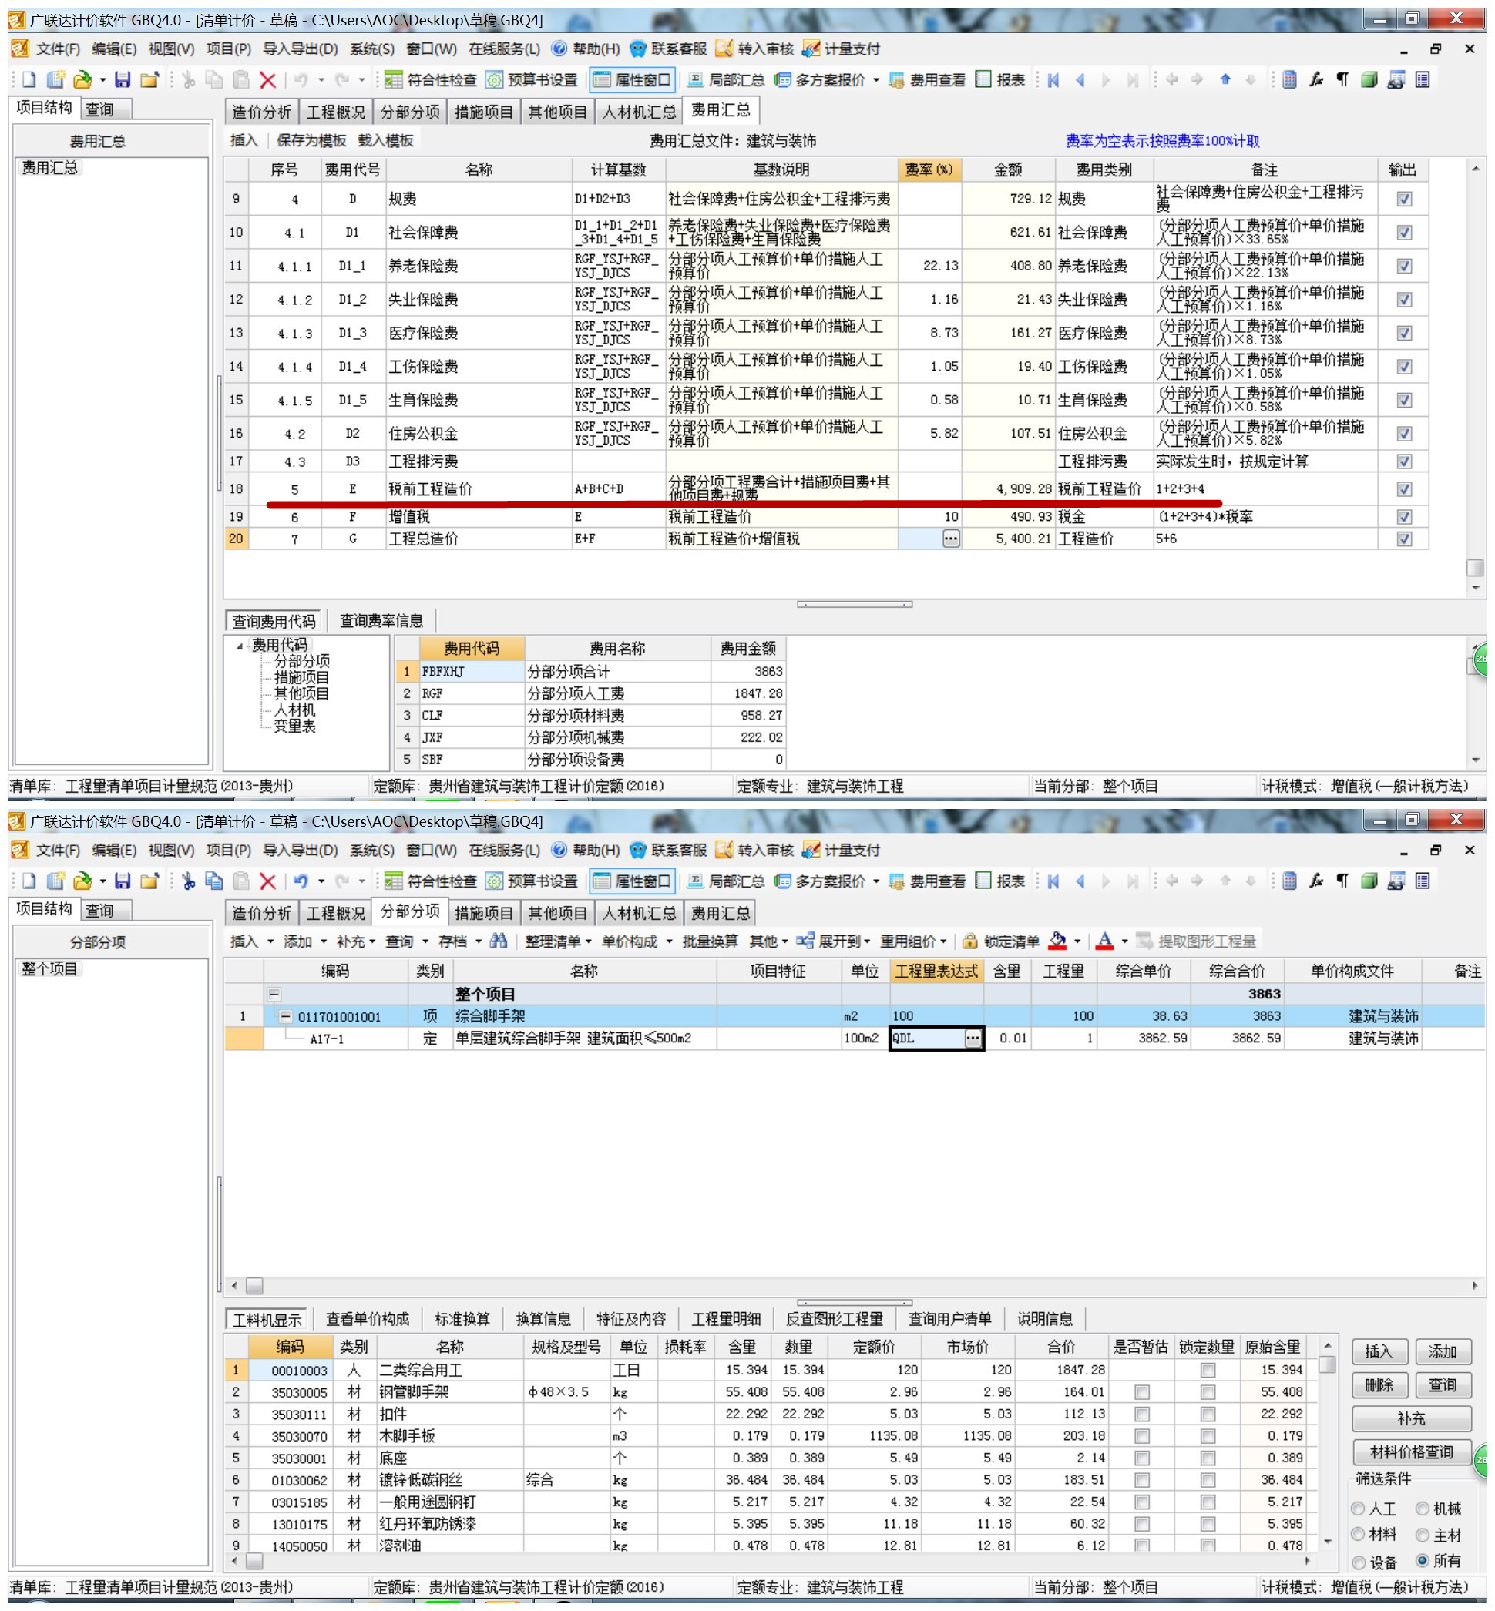Click 局部汇总 in the 费用汇总 window toolbar
1495x1611 pixels.
726,79
